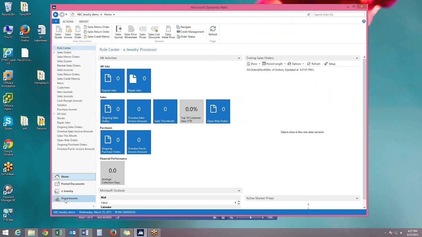Open Top 10 Customer Sales YTD tile

pos(192,111)
